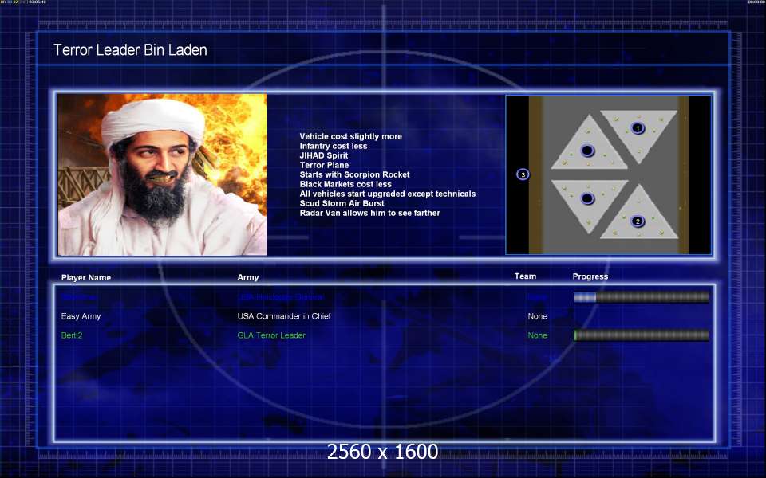This screenshot has height=478, width=766.
Task: Click the Terror Leader portrait image
Action: pyautogui.click(x=162, y=174)
